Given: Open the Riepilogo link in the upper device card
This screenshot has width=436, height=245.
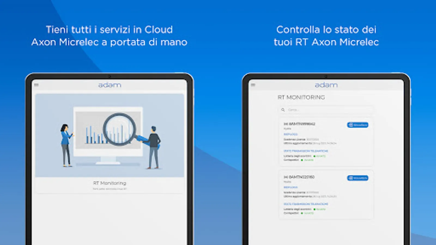Looking at the screenshot, I should click(x=290, y=134).
